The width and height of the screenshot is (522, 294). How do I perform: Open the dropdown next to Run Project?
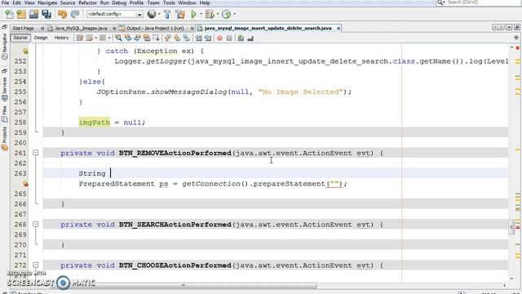coord(201,14)
